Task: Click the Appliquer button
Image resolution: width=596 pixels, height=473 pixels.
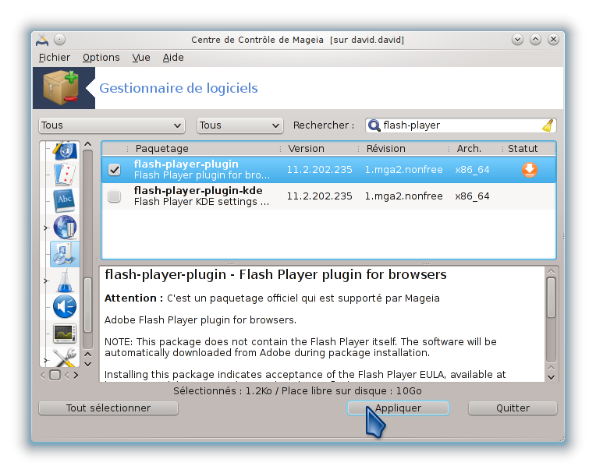Action: click(398, 408)
